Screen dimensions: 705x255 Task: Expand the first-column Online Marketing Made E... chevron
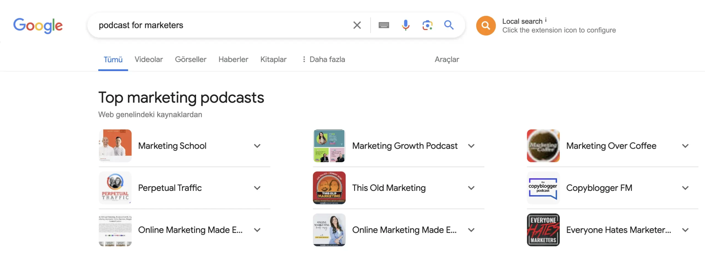coord(257,230)
